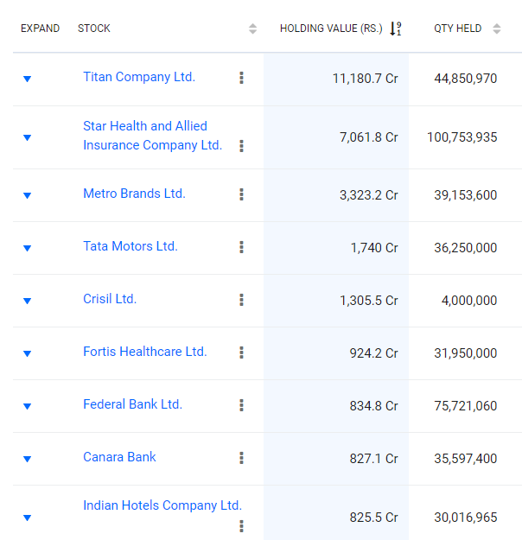This screenshot has height=540, width=522.
Task: Open Canara Bank stock link
Action: tap(119, 457)
